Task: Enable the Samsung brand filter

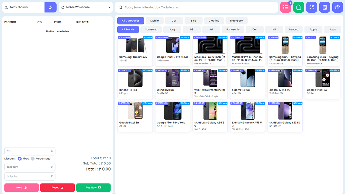Action: (151, 29)
